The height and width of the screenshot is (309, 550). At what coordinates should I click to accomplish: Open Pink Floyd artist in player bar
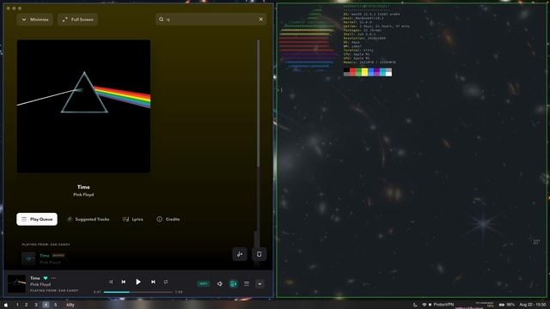tap(40, 284)
